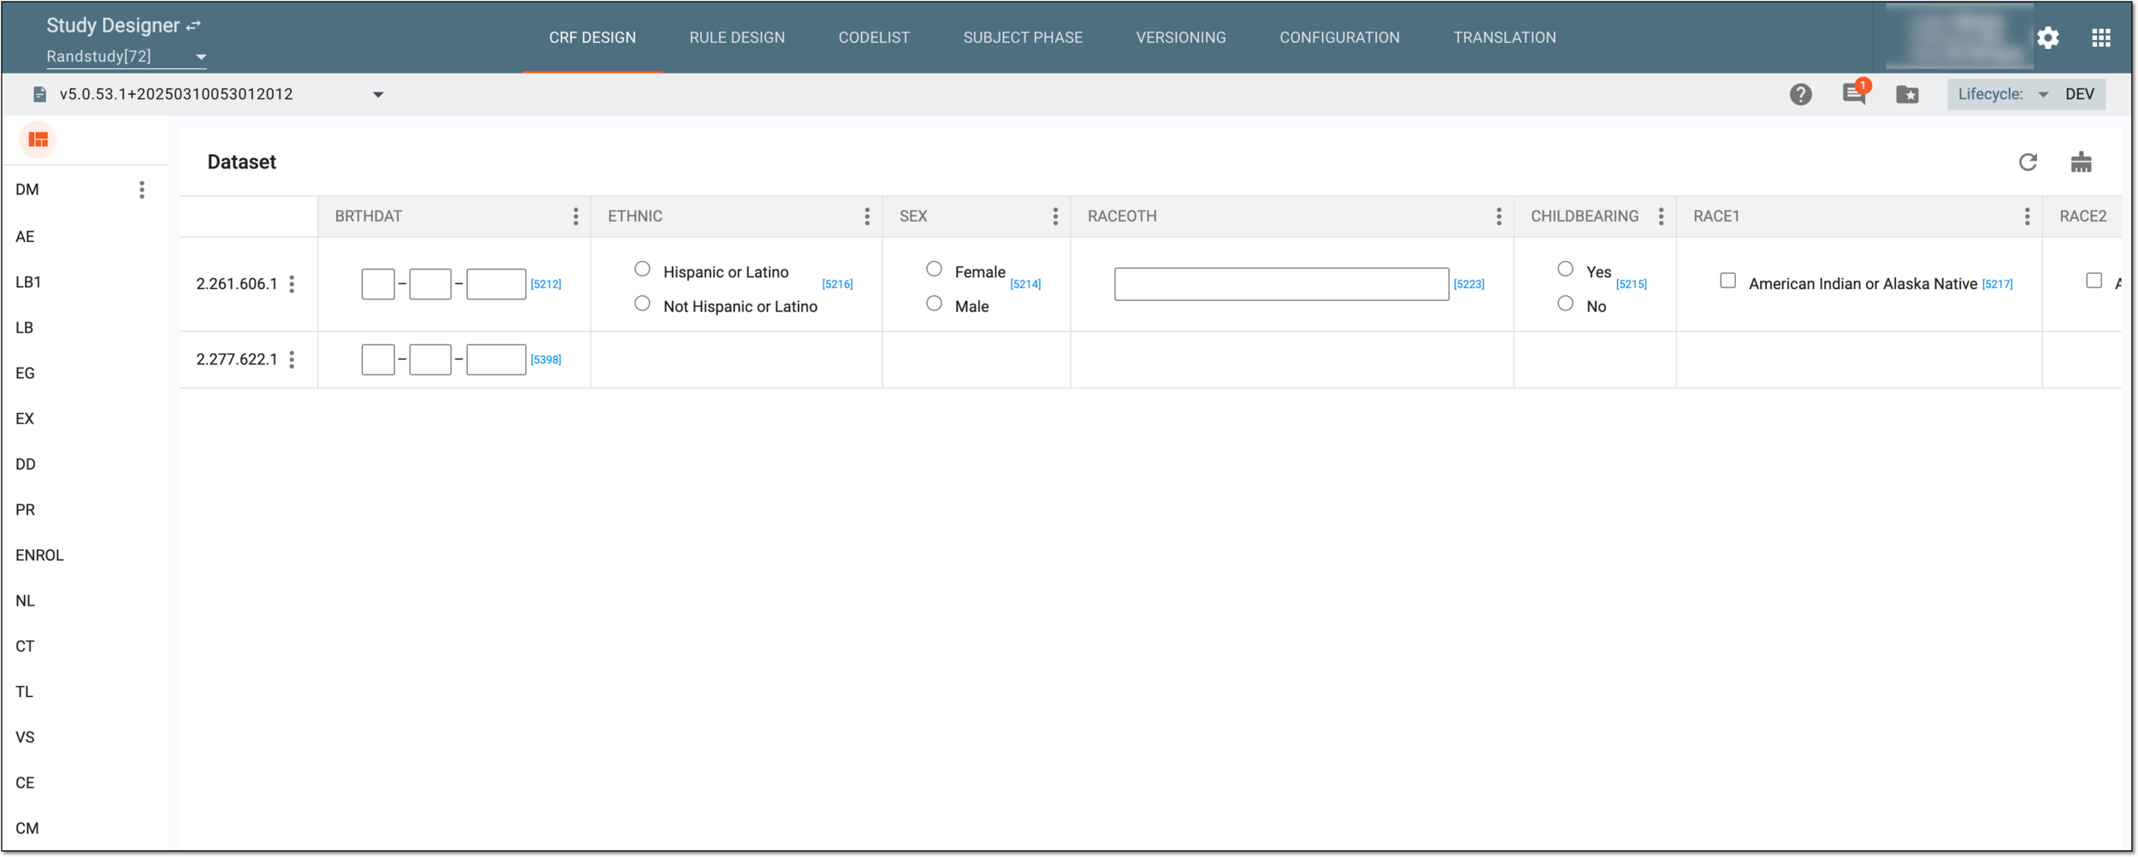
Task: Go to VERSIONING tab
Action: click(x=1181, y=38)
